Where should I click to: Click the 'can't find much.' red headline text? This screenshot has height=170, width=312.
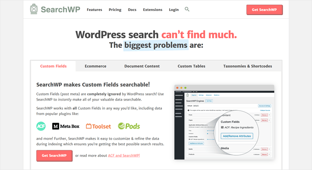pos(199,34)
